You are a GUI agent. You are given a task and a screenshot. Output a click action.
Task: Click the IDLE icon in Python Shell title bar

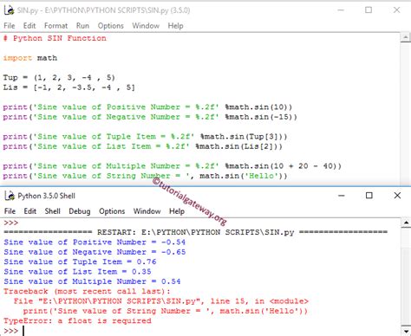point(10,196)
